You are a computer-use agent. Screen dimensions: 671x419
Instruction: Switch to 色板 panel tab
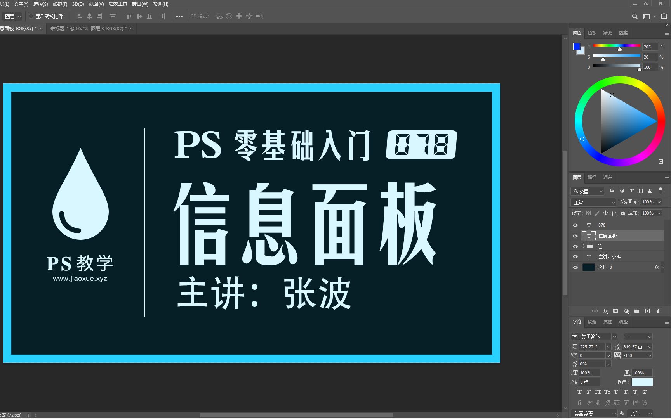point(592,33)
